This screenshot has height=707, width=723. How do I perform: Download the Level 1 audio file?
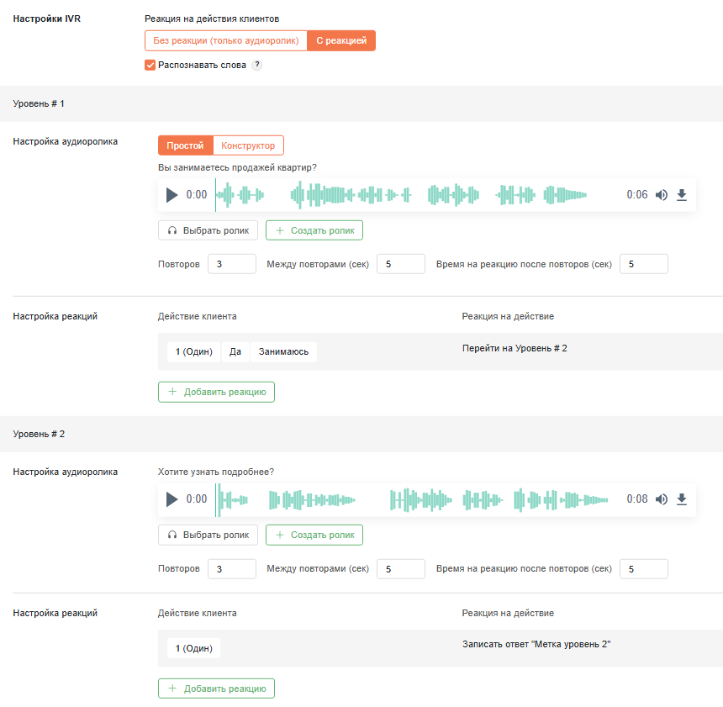pos(682,195)
